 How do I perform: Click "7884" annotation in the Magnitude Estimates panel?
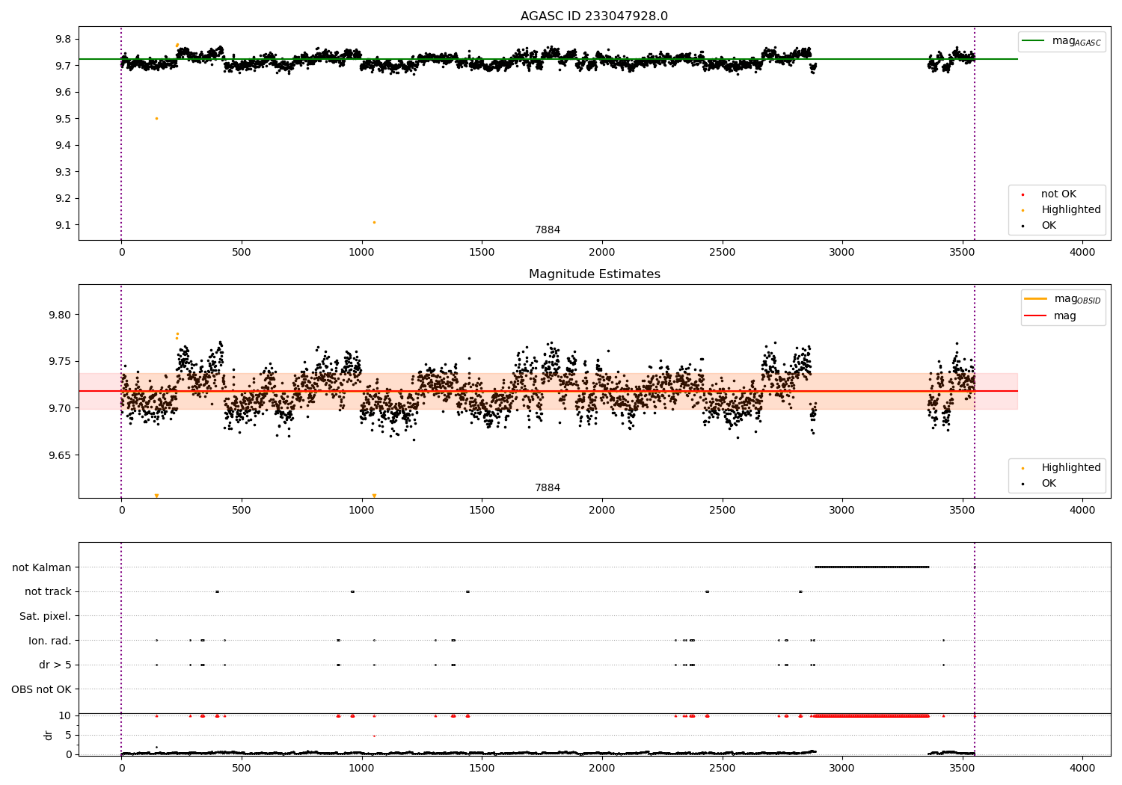coord(548,488)
